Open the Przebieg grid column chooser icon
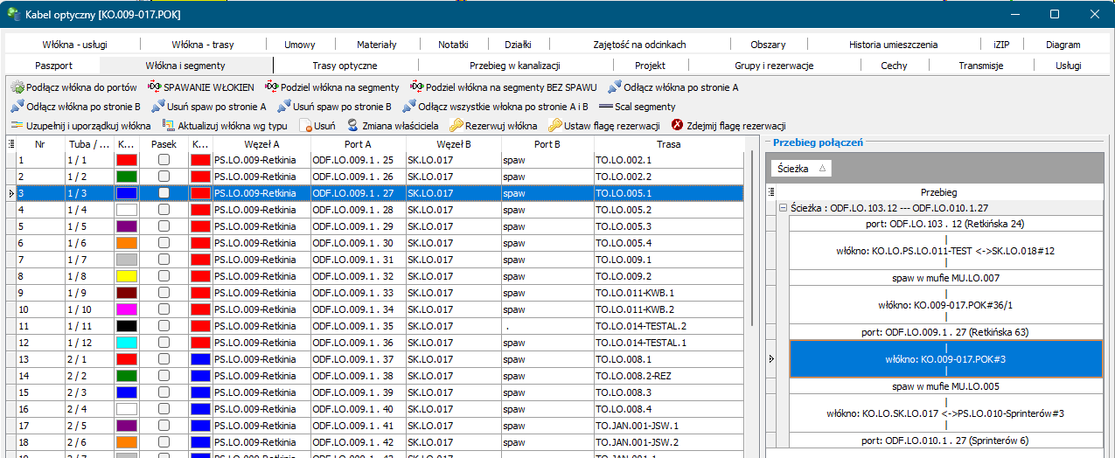Screen dimensions: 1115x458 pyautogui.click(x=771, y=191)
